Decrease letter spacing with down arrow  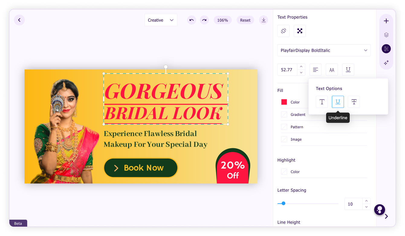coord(366,207)
